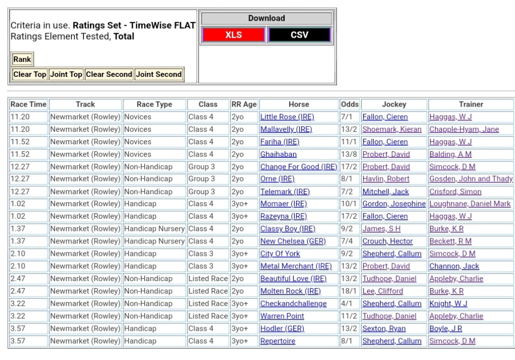The width and height of the screenshot is (515, 360).
Task: Download results as CSV
Action: click(299, 35)
